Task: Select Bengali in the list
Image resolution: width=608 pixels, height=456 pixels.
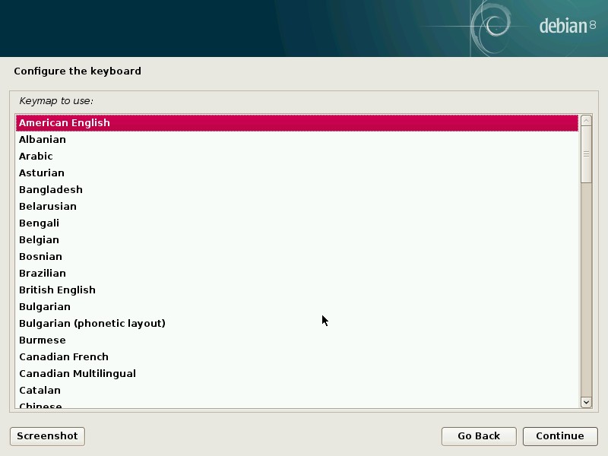Action: [297, 223]
